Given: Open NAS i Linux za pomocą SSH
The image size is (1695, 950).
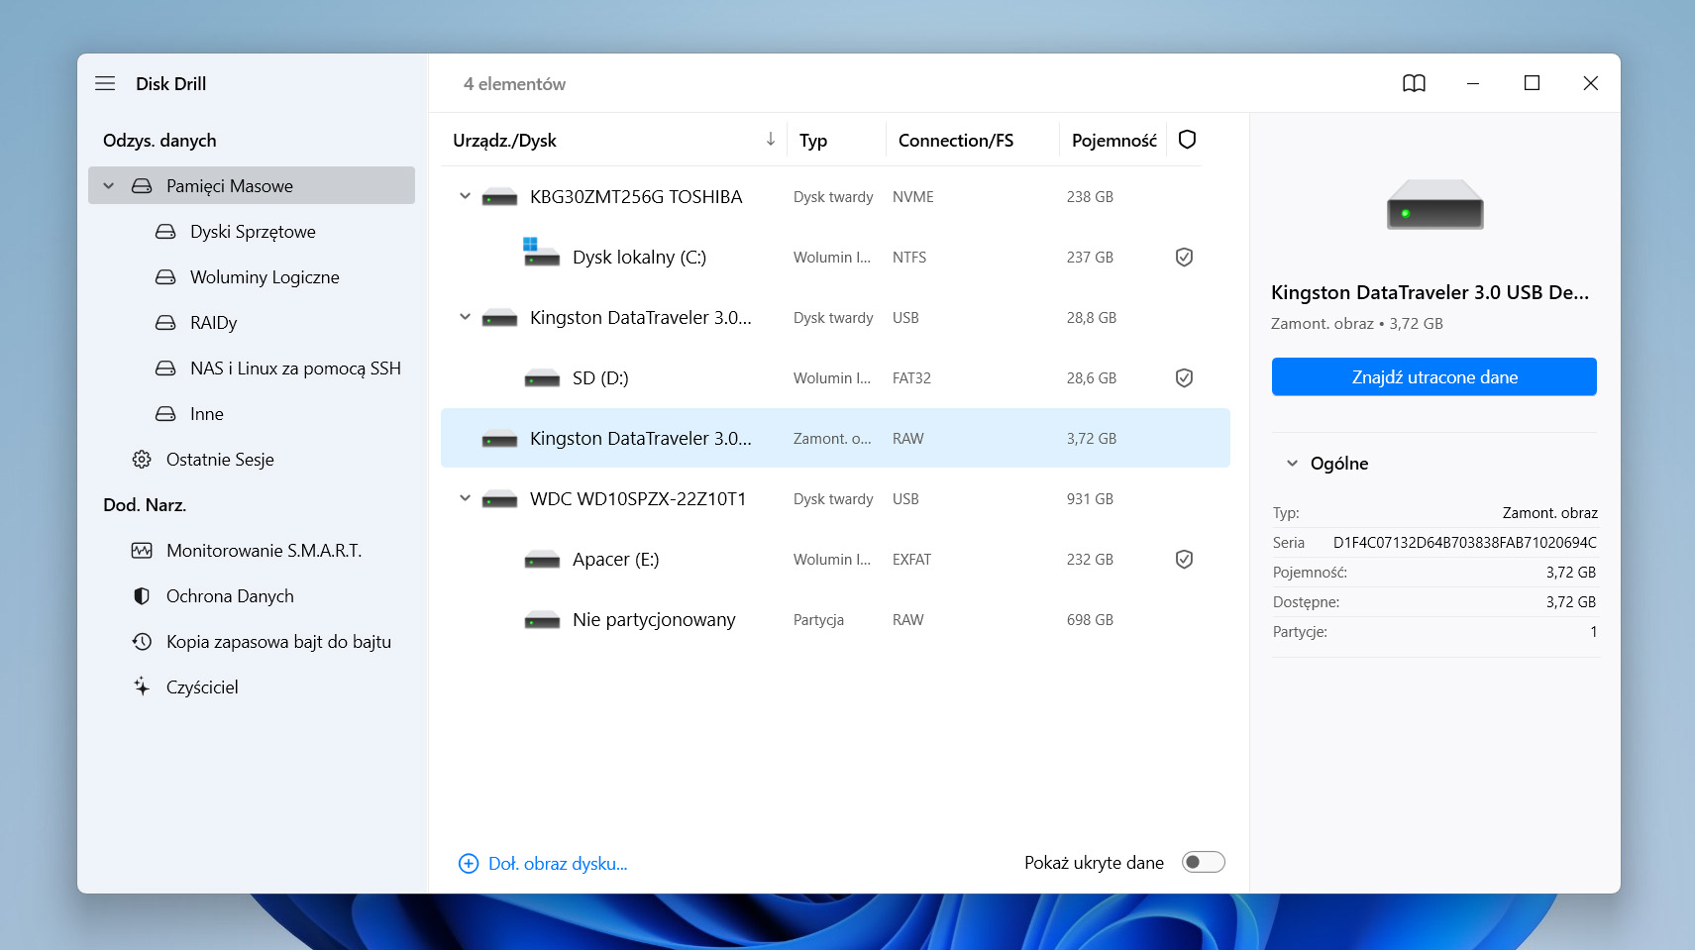Looking at the screenshot, I should [x=295, y=369].
